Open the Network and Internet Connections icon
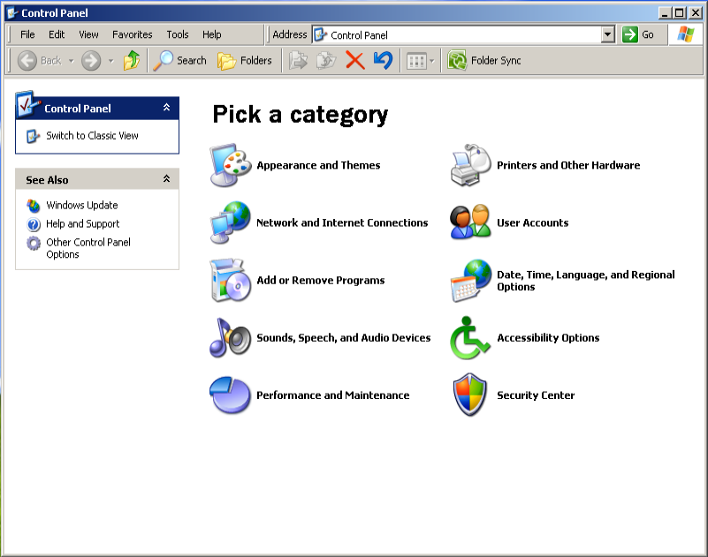This screenshot has height=557, width=708. point(231,222)
